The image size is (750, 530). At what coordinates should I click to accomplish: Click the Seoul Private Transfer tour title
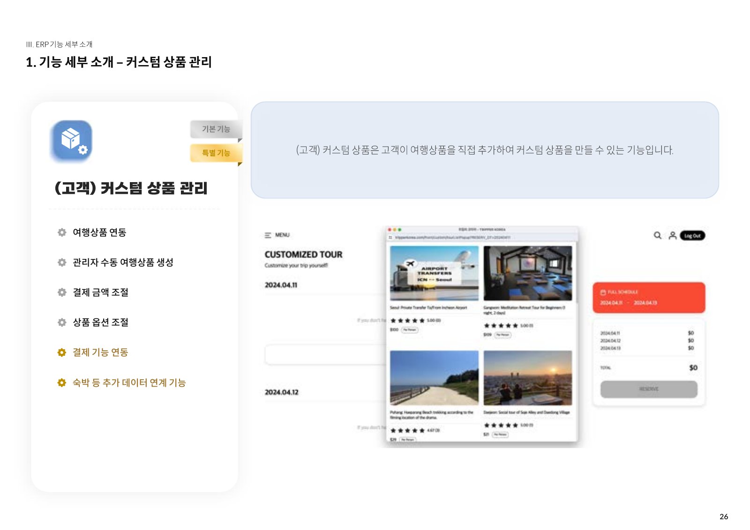coord(428,308)
